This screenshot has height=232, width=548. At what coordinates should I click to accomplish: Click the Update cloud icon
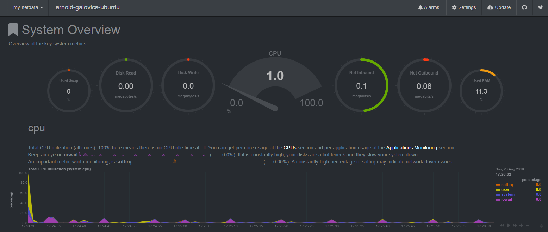click(491, 7)
